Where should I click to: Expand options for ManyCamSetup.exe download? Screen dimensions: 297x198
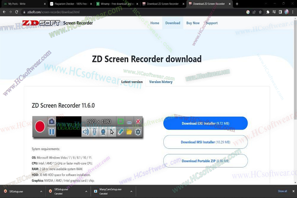coord(131,191)
